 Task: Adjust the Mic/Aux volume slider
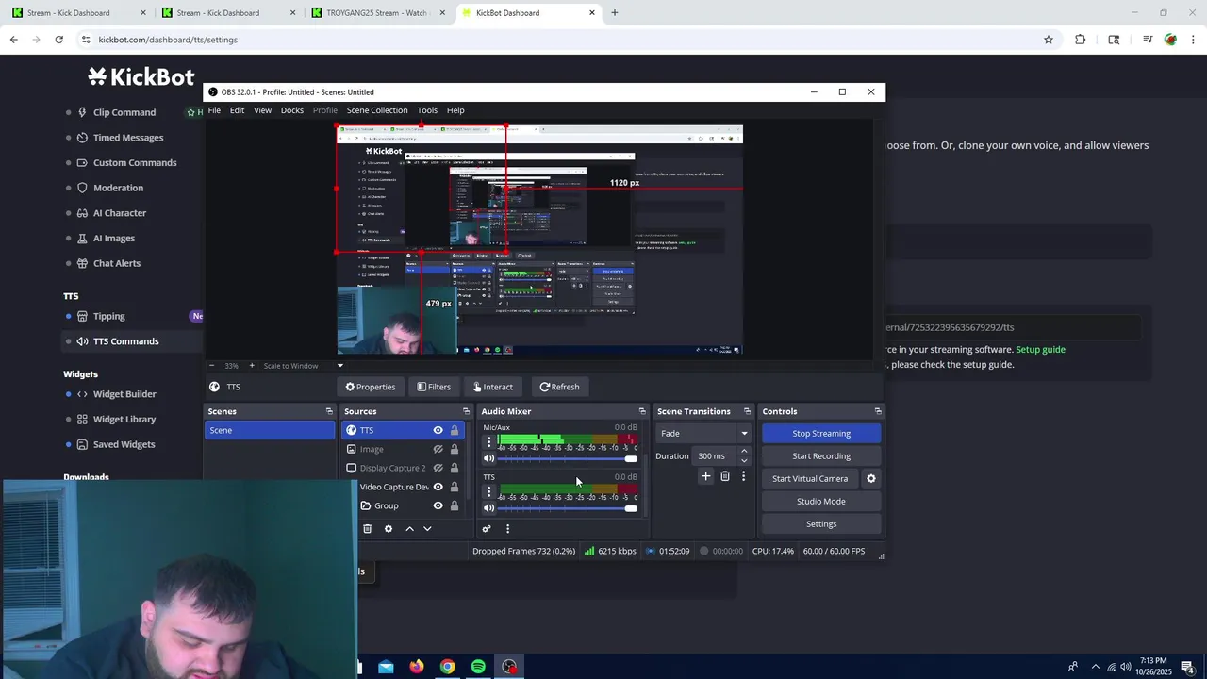coord(568,459)
